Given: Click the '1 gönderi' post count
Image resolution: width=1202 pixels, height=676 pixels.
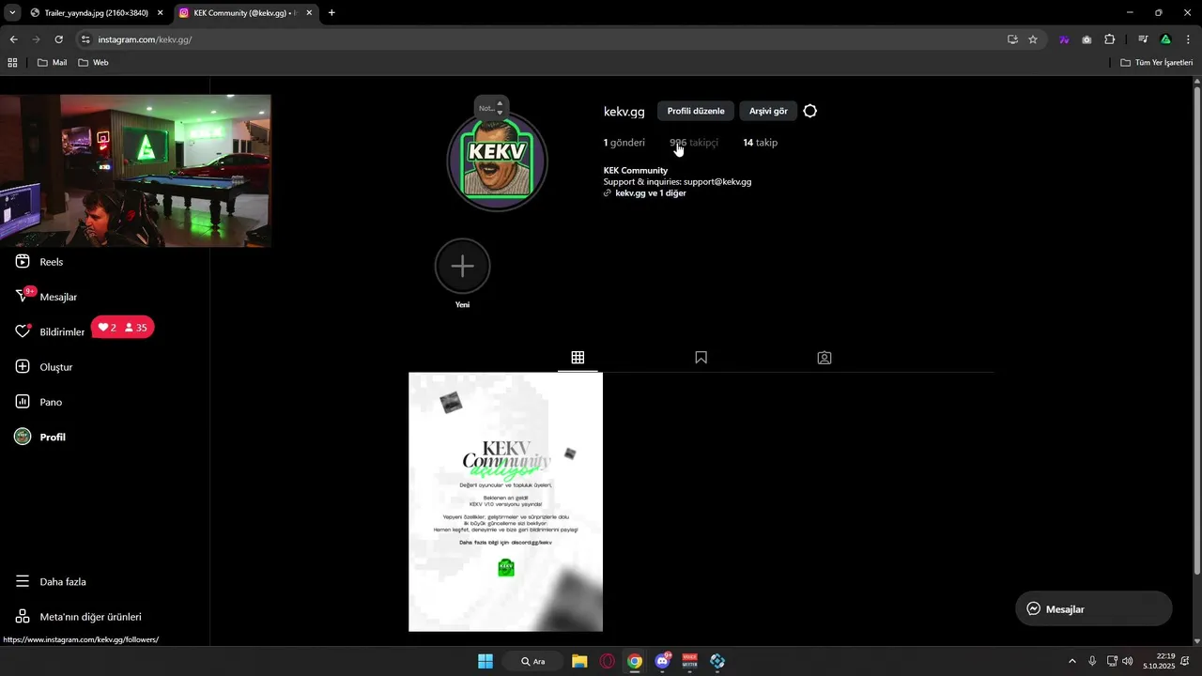Looking at the screenshot, I should click(x=624, y=143).
